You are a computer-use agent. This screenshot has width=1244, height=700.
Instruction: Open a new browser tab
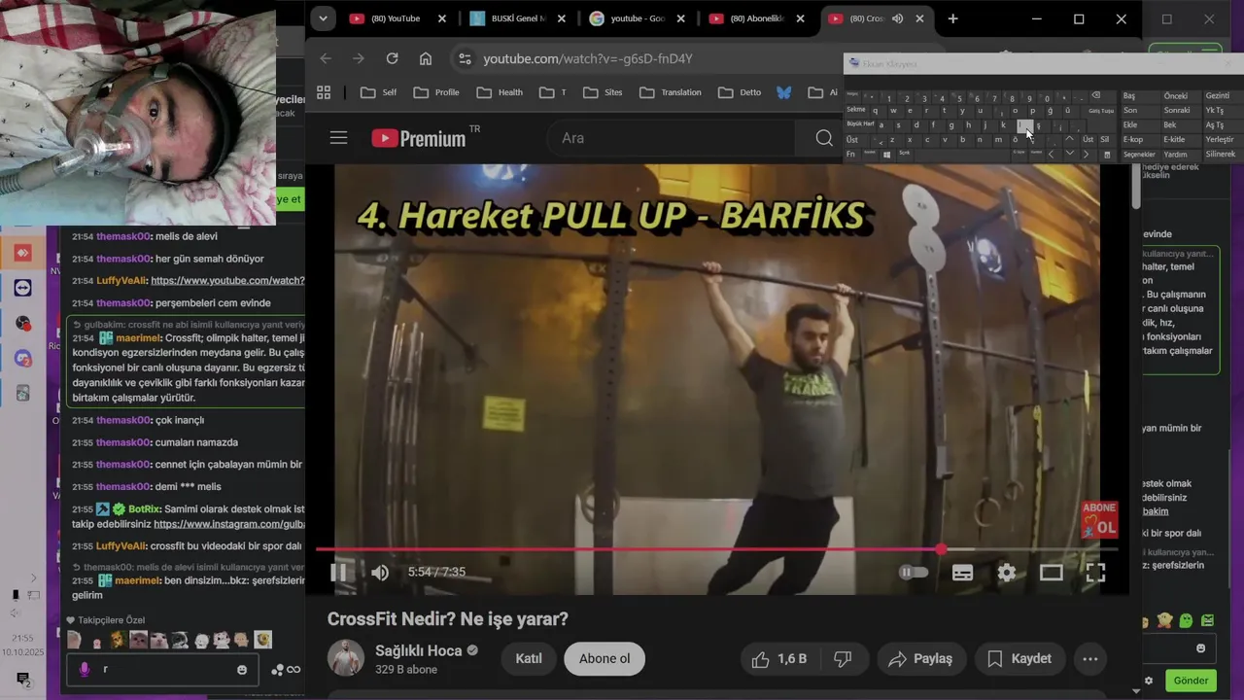pyautogui.click(x=952, y=18)
